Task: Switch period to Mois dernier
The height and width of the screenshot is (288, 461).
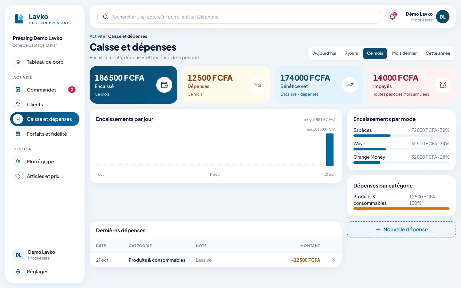Action: (404, 53)
